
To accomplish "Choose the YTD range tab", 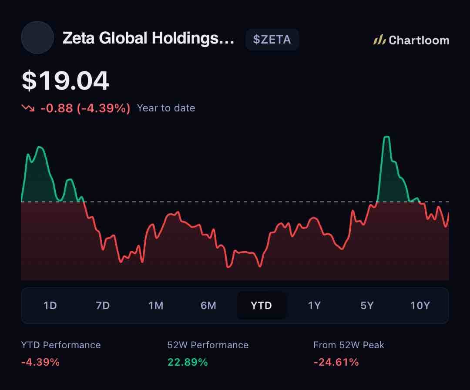I will (262, 306).
